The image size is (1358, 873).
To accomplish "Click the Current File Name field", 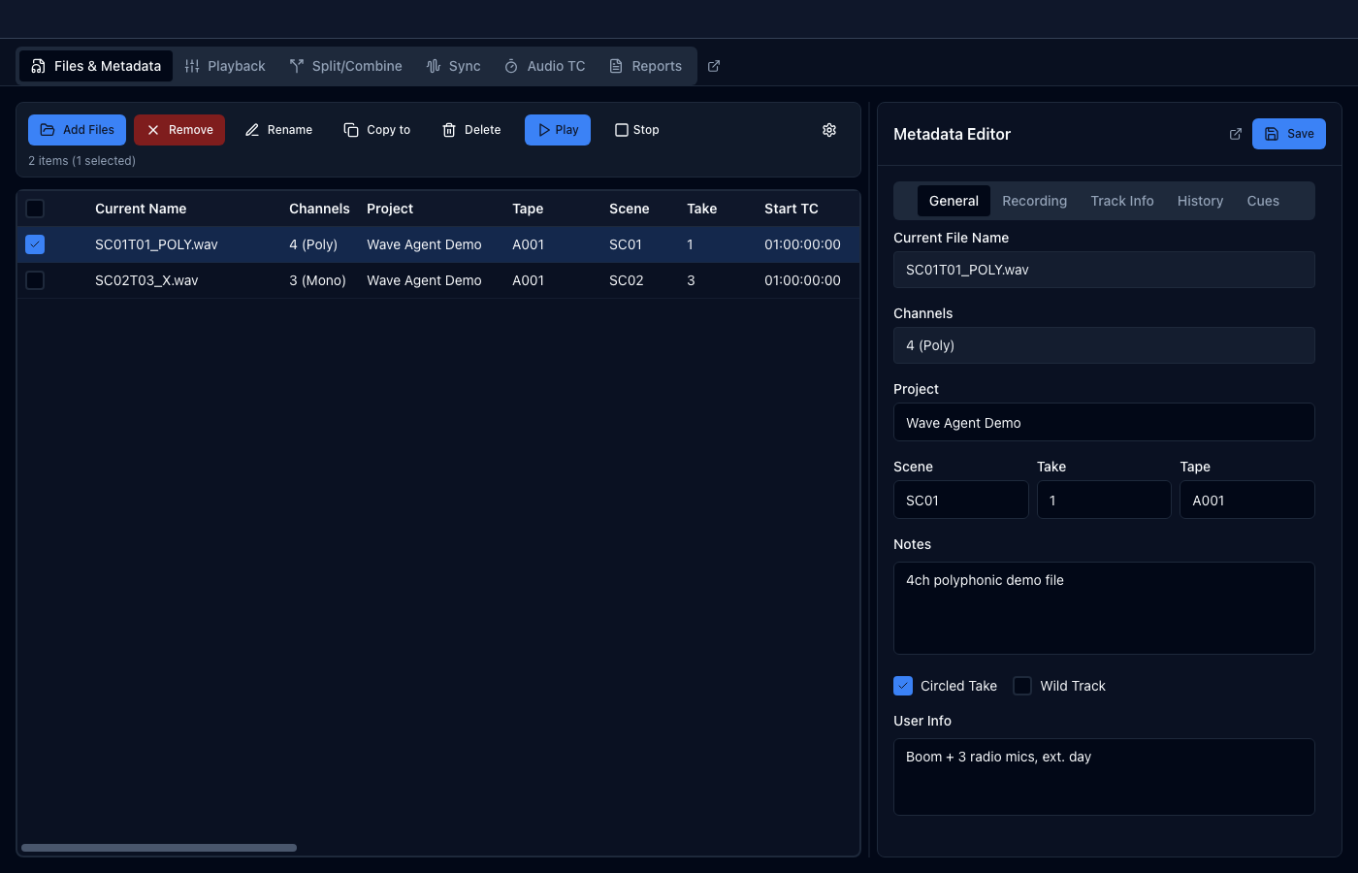I will coord(1104,270).
